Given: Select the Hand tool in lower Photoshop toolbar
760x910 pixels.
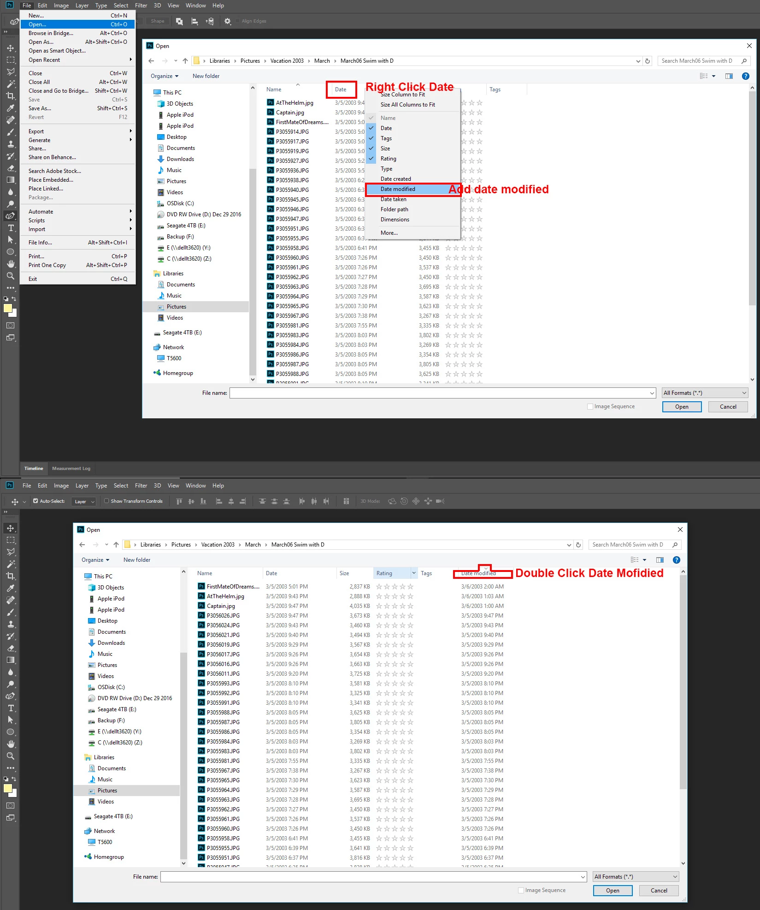Looking at the screenshot, I should [x=11, y=744].
